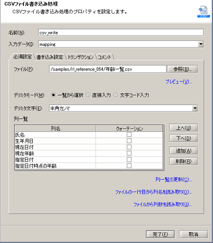
Task: Click the 上へ(U) move up button
Action: click(x=183, y=128)
